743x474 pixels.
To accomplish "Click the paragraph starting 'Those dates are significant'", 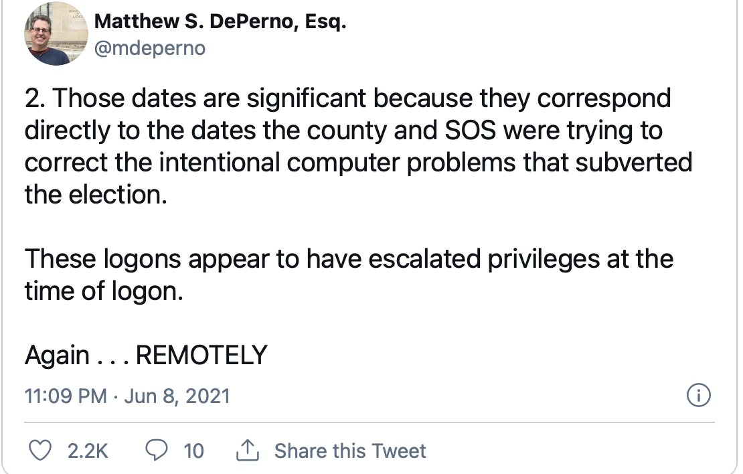I will (x=359, y=146).
